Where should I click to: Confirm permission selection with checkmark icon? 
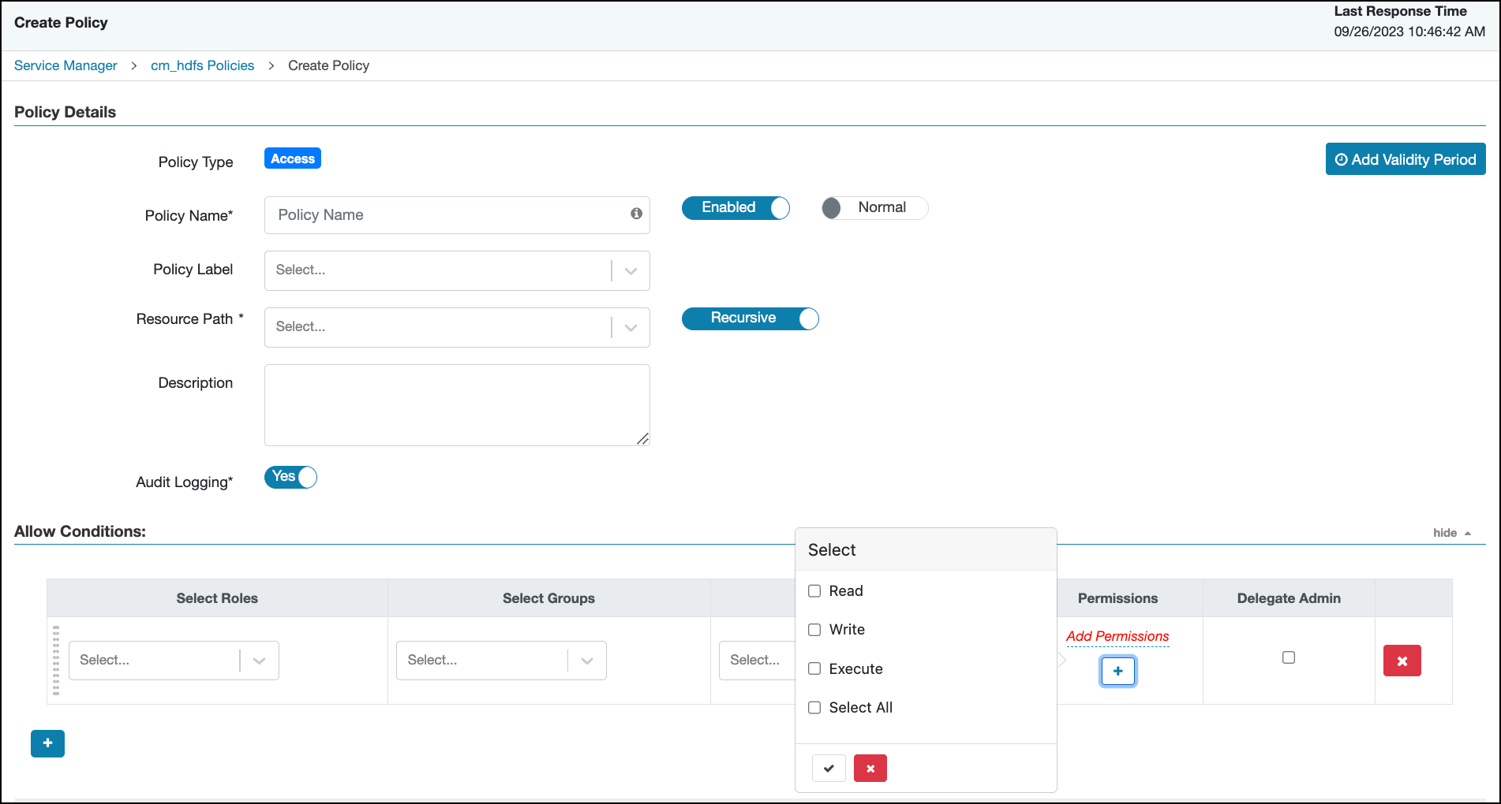point(829,768)
